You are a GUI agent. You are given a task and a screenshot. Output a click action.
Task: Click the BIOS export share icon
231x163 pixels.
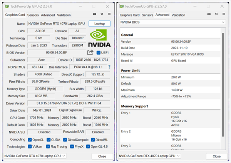point(90,52)
